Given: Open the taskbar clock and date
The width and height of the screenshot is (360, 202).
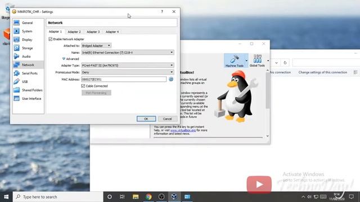Looking at the screenshot, I should point(337,197).
